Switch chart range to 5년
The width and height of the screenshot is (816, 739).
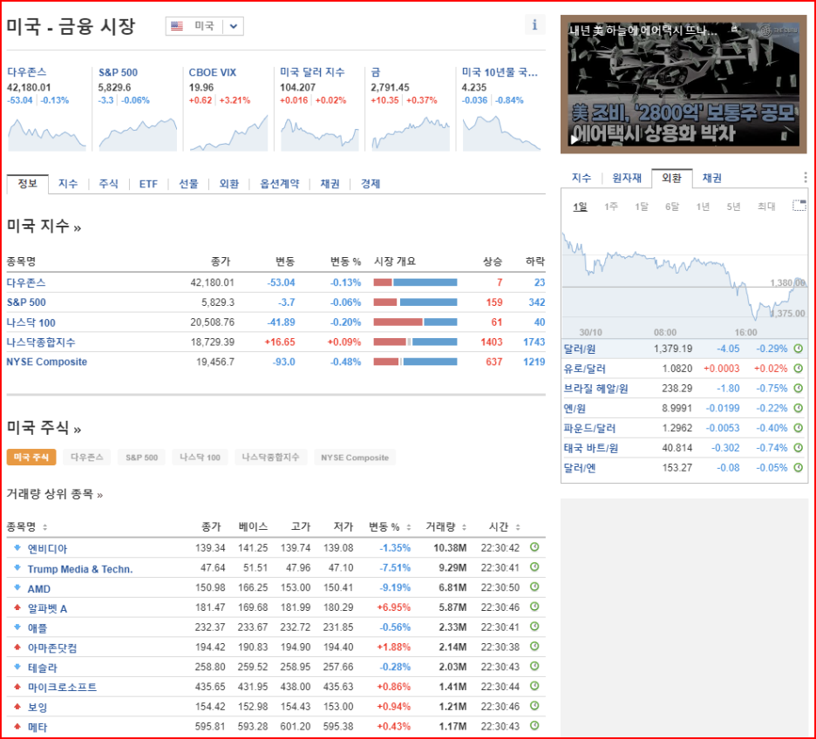[733, 207]
